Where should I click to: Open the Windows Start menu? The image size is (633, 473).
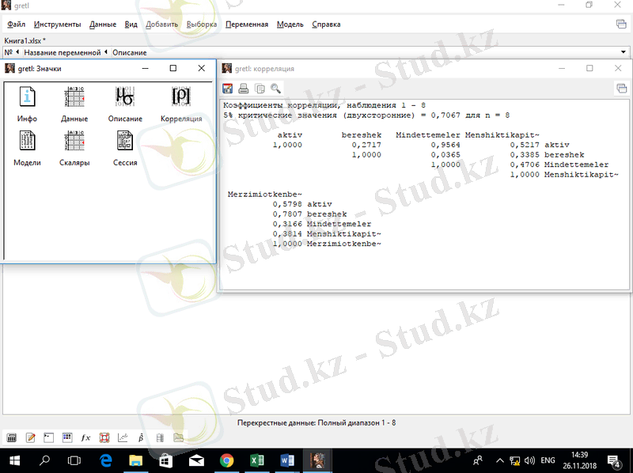coord(14,460)
